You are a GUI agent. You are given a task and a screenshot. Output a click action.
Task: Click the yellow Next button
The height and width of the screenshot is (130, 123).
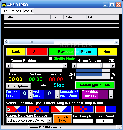[107, 52]
